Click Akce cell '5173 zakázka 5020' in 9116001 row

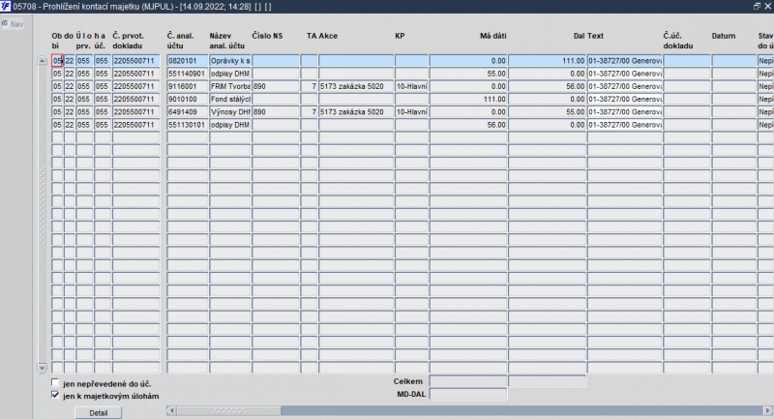click(356, 86)
